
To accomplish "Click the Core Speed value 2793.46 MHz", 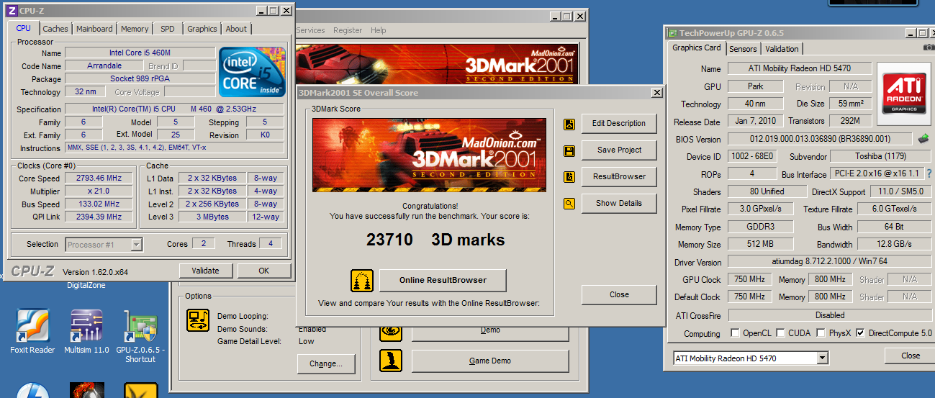I will [100, 178].
